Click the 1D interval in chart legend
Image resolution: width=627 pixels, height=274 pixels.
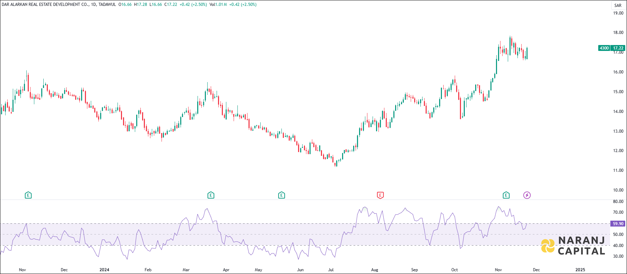(x=94, y=5)
